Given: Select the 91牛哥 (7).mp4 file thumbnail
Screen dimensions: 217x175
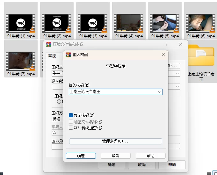Looking at the screenshot, I should pyautogui.click(x=20, y=61).
